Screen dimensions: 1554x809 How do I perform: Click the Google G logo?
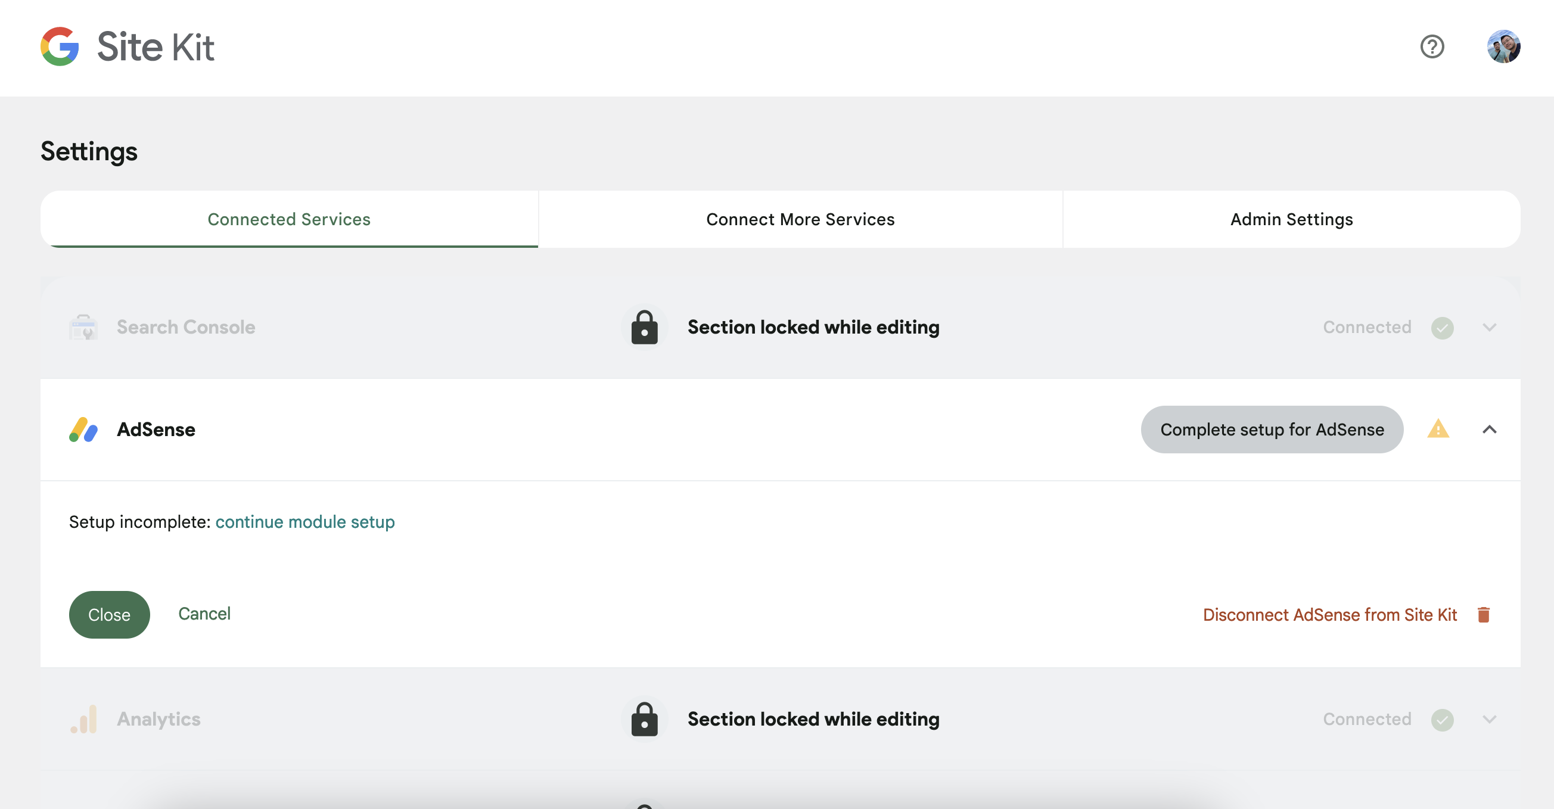click(60, 46)
